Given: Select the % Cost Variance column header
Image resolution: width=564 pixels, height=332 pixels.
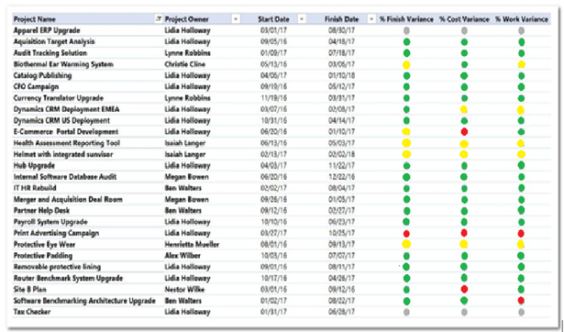Looking at the screenshot, I should coord(464,19).
